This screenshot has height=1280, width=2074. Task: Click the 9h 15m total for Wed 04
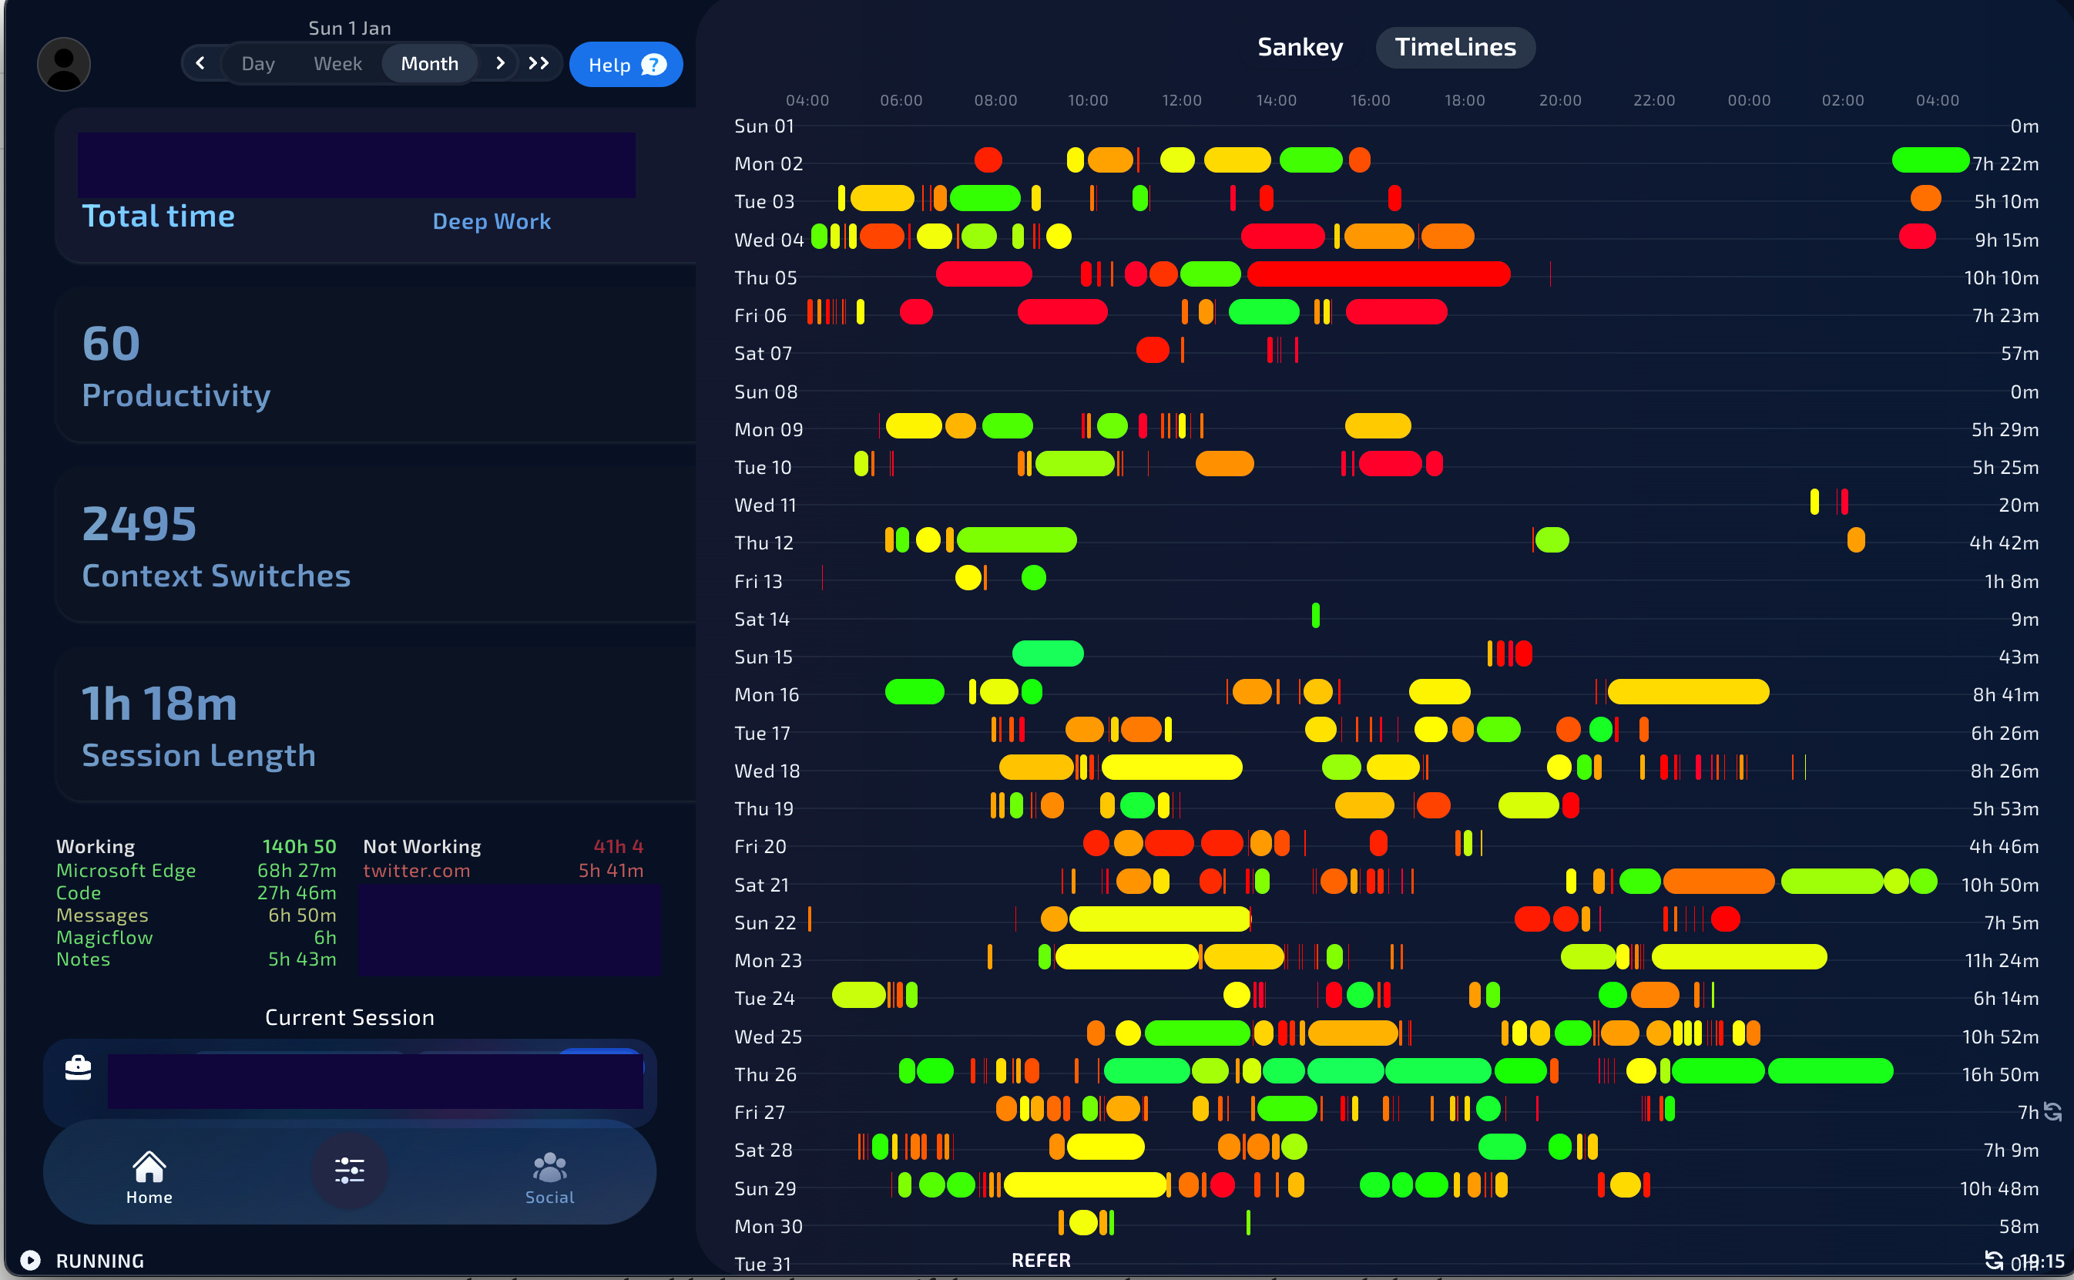tap(2006, 240)
